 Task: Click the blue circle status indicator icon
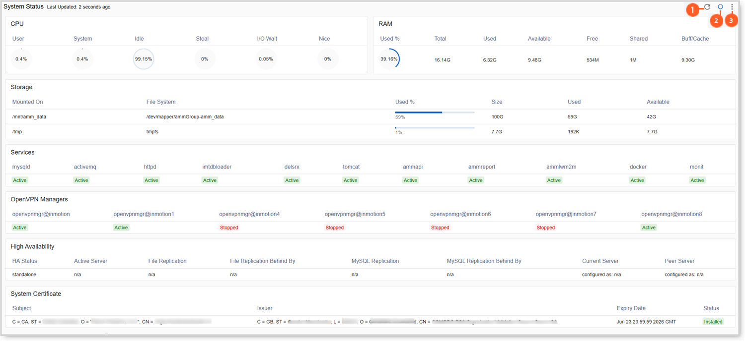pos(720,7)
